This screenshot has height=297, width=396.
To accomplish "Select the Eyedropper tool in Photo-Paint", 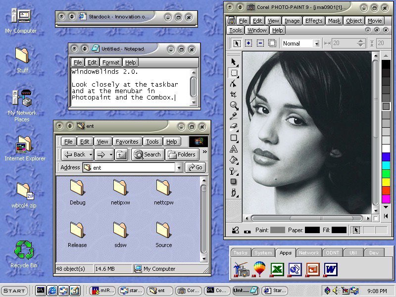I will [x=233, y=116].
